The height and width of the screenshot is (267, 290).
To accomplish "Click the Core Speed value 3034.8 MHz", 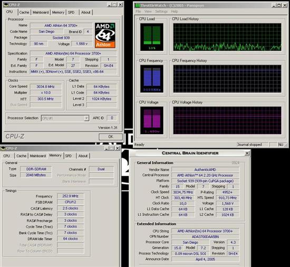I will tap(45, 87).
